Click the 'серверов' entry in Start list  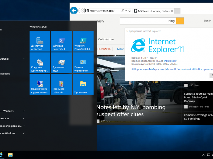click(5, 74)
